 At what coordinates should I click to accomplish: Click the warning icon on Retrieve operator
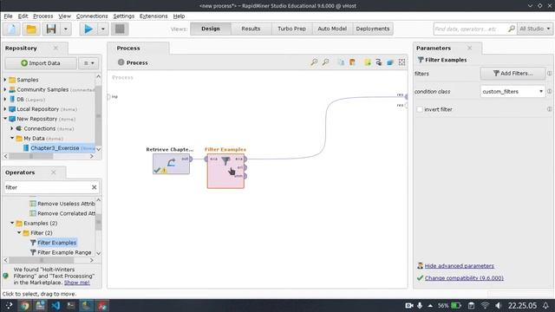164,171
